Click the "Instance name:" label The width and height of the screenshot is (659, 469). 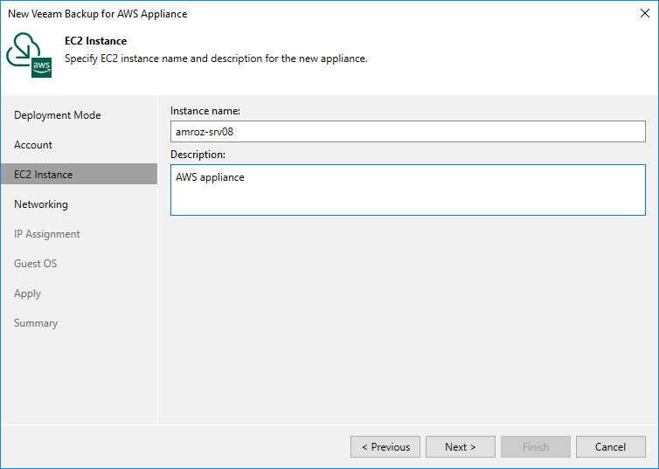pos(205,111)
